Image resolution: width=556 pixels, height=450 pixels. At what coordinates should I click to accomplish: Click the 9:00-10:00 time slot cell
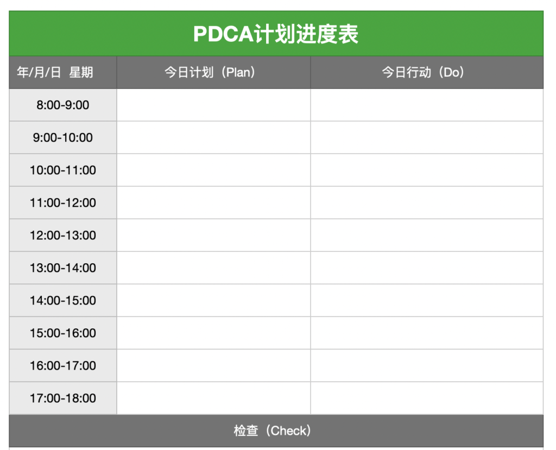62,137
